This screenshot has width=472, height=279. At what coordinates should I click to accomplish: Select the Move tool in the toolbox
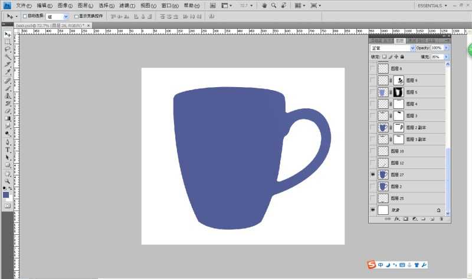(8, 34)
